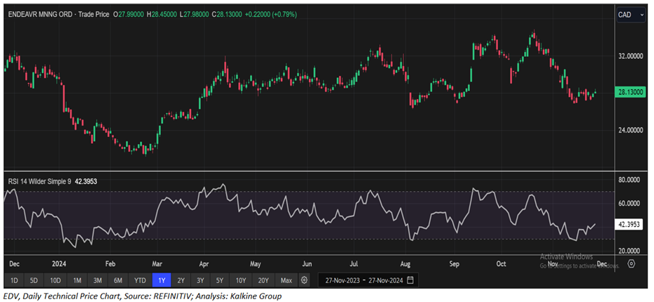654x302 pixels.
Task: Show the 5Y price history
Action: [x=221, y=280]
